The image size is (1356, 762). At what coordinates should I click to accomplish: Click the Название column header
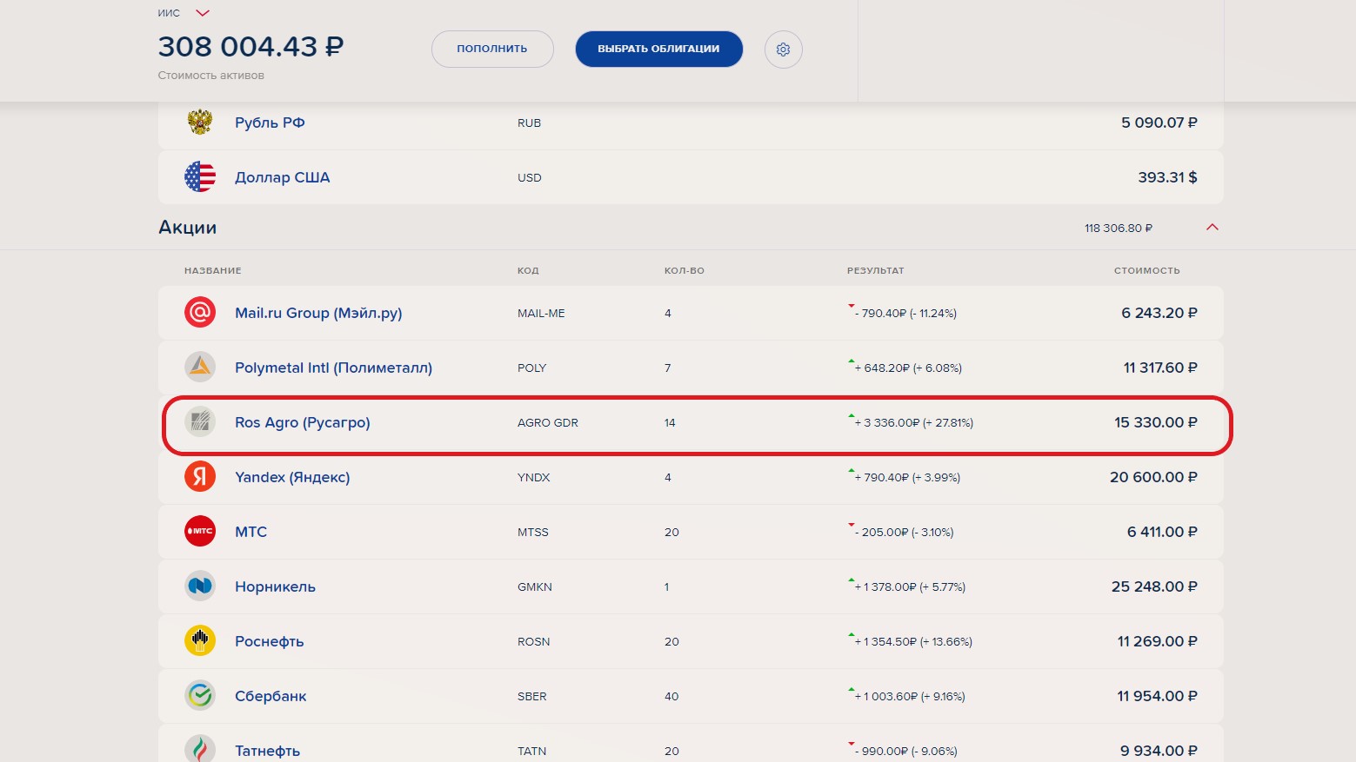[x=213, y=270]
